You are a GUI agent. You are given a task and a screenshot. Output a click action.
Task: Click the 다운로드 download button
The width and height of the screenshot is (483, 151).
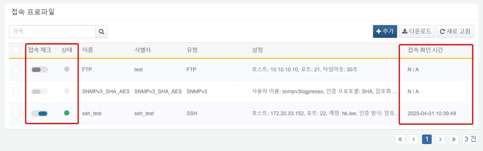(417, 31)
